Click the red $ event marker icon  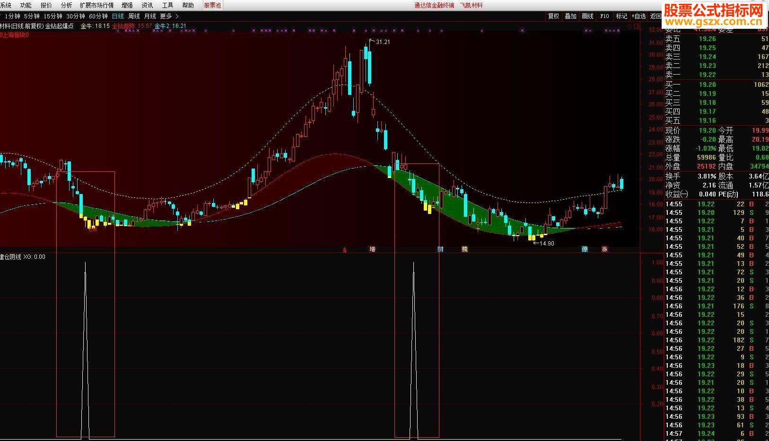tap(344, 250)
